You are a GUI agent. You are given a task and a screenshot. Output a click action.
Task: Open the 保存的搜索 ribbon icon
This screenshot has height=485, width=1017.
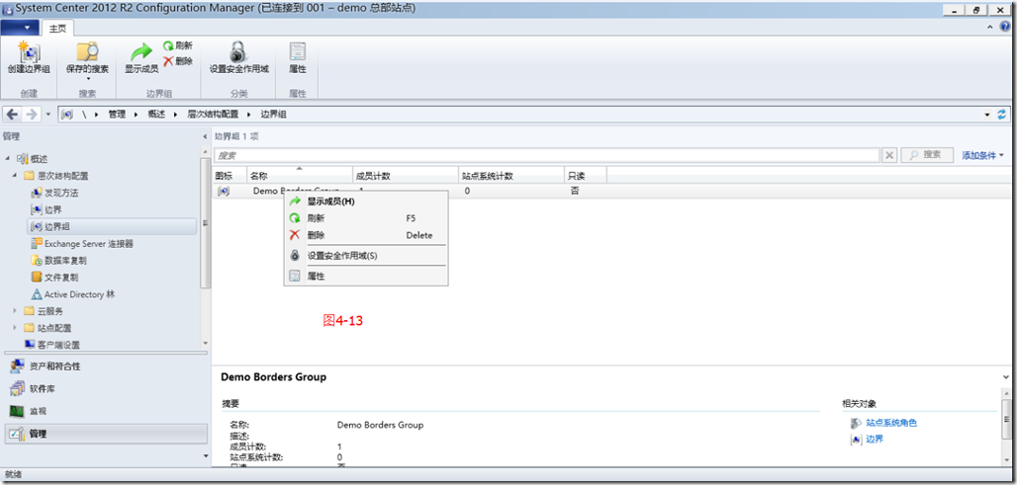tap(88, 52)
